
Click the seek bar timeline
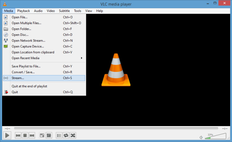pos(116,128)
